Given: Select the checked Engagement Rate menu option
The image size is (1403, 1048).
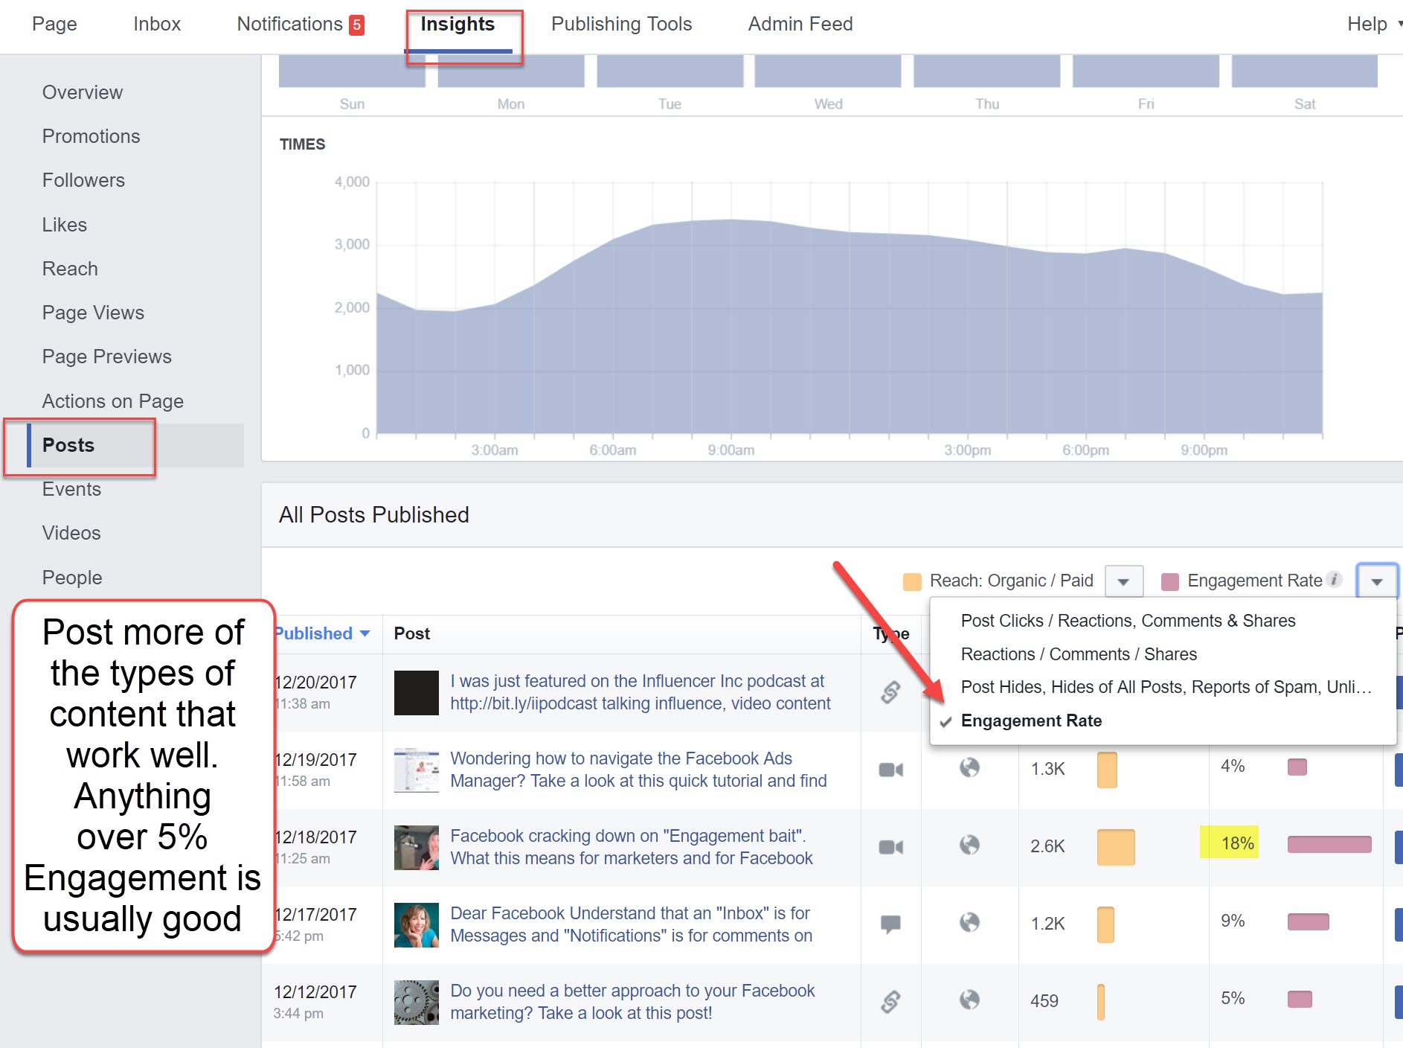Looking at the screenshot, I should (x=1031, y=720).
